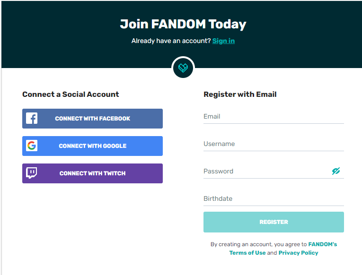Click the FANDOM's link in the agreement text

pyautogui.click(x=323, y=244)
